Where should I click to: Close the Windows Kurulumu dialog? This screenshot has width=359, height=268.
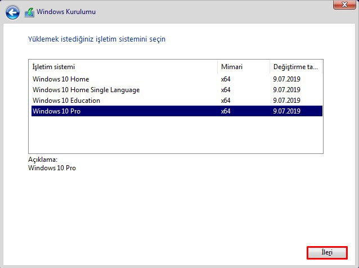click(x=344, y=4)
